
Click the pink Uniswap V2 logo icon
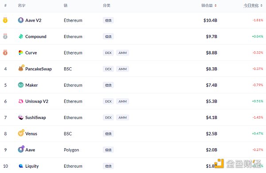21,101
